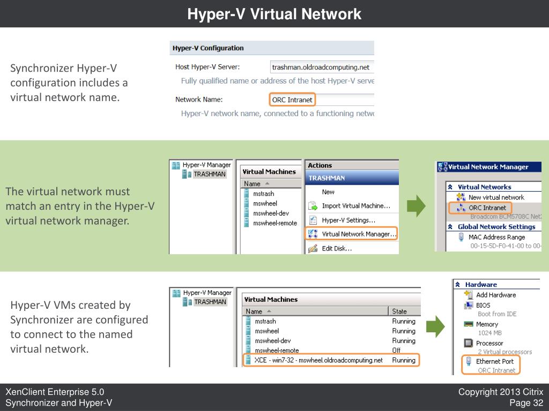Click the Hyper-V Configuration section header
The height and width of the screenshot is (411, 549).
272,48
